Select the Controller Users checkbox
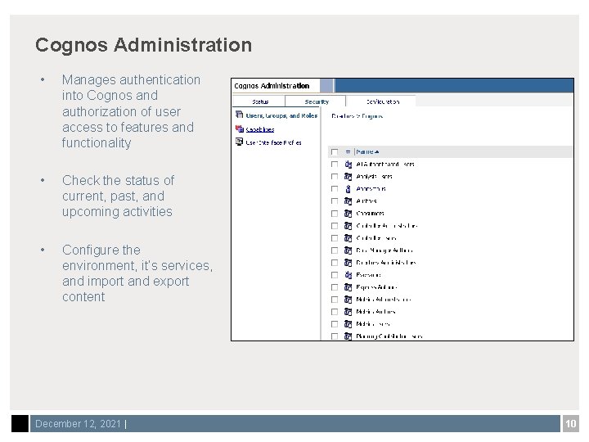Image resolution: width=589 pixels, height=442 pixels. point(335,238)
